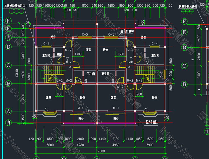The height and width of the screenshot is (159, 209).
Task: Click the 露台 label beside left C-4
Action: (53, 37)
